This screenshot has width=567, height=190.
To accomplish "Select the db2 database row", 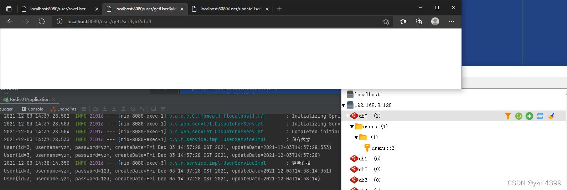I will click(365, 169).
